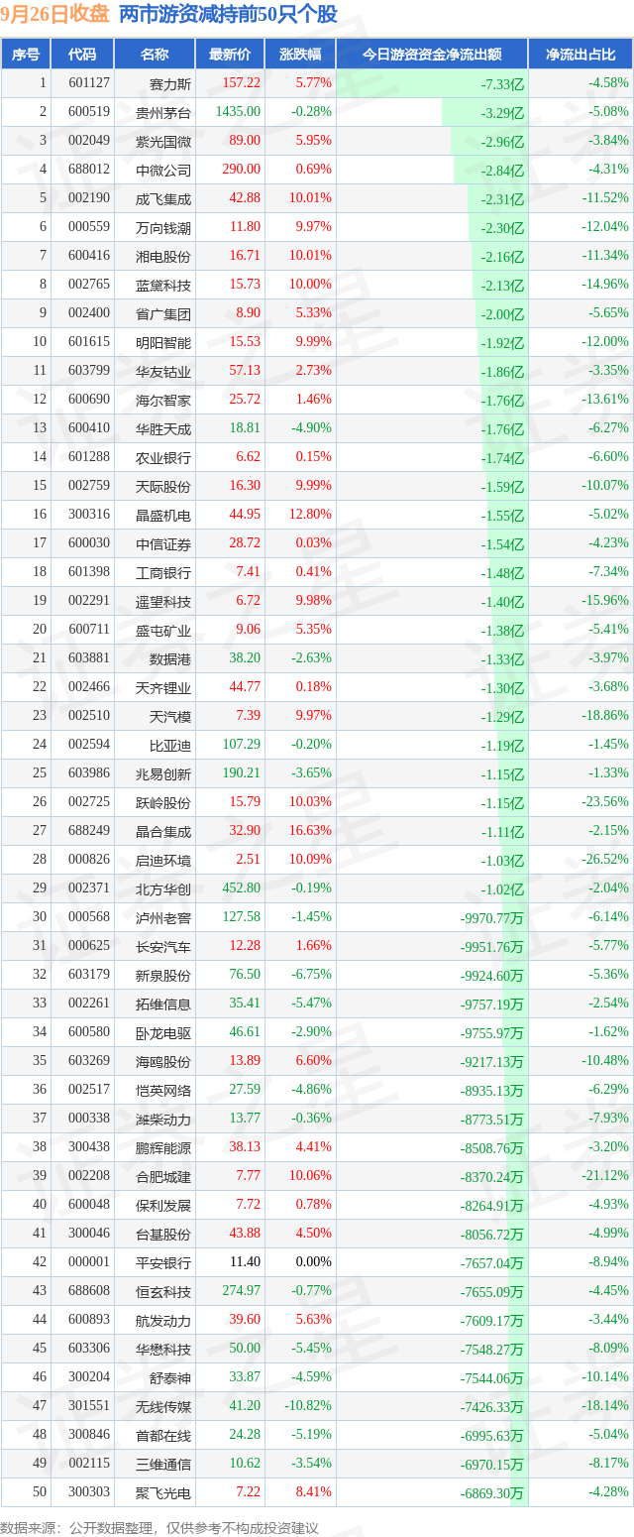Click the 序号 column header
The width and height of the screenshot is (634, 1537).
coord(26,55)
